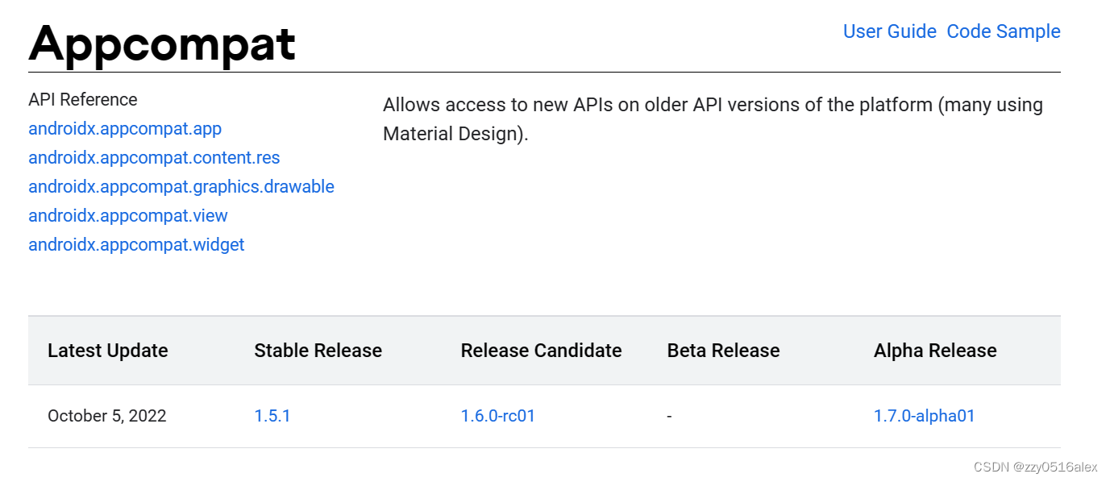The image size is (1110, 482).
Task: Open the androidx.appcompat.content.res package link
Action: pos(154,158)
